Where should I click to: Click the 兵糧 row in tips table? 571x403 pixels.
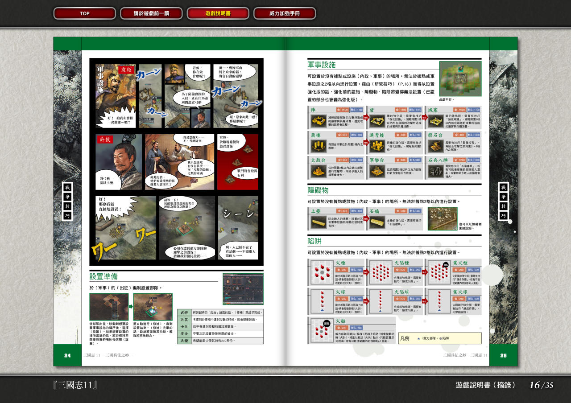pos(220,341)
